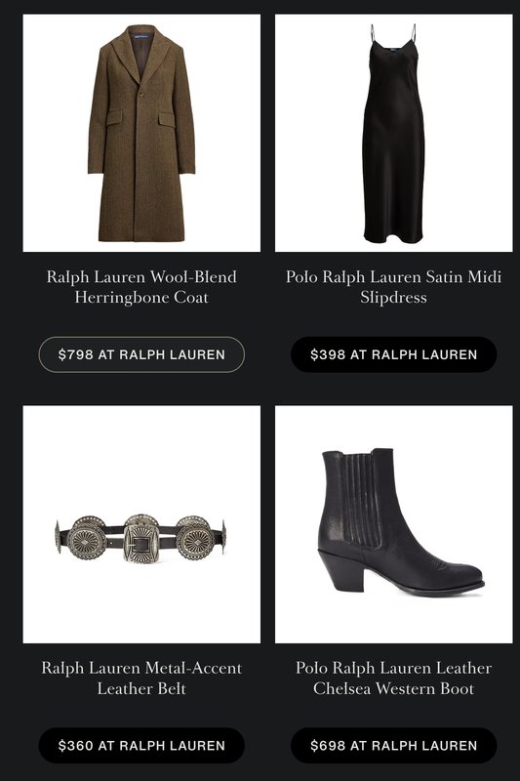
Task: Select the coat's lapel collar area
Action: (141, 53)
